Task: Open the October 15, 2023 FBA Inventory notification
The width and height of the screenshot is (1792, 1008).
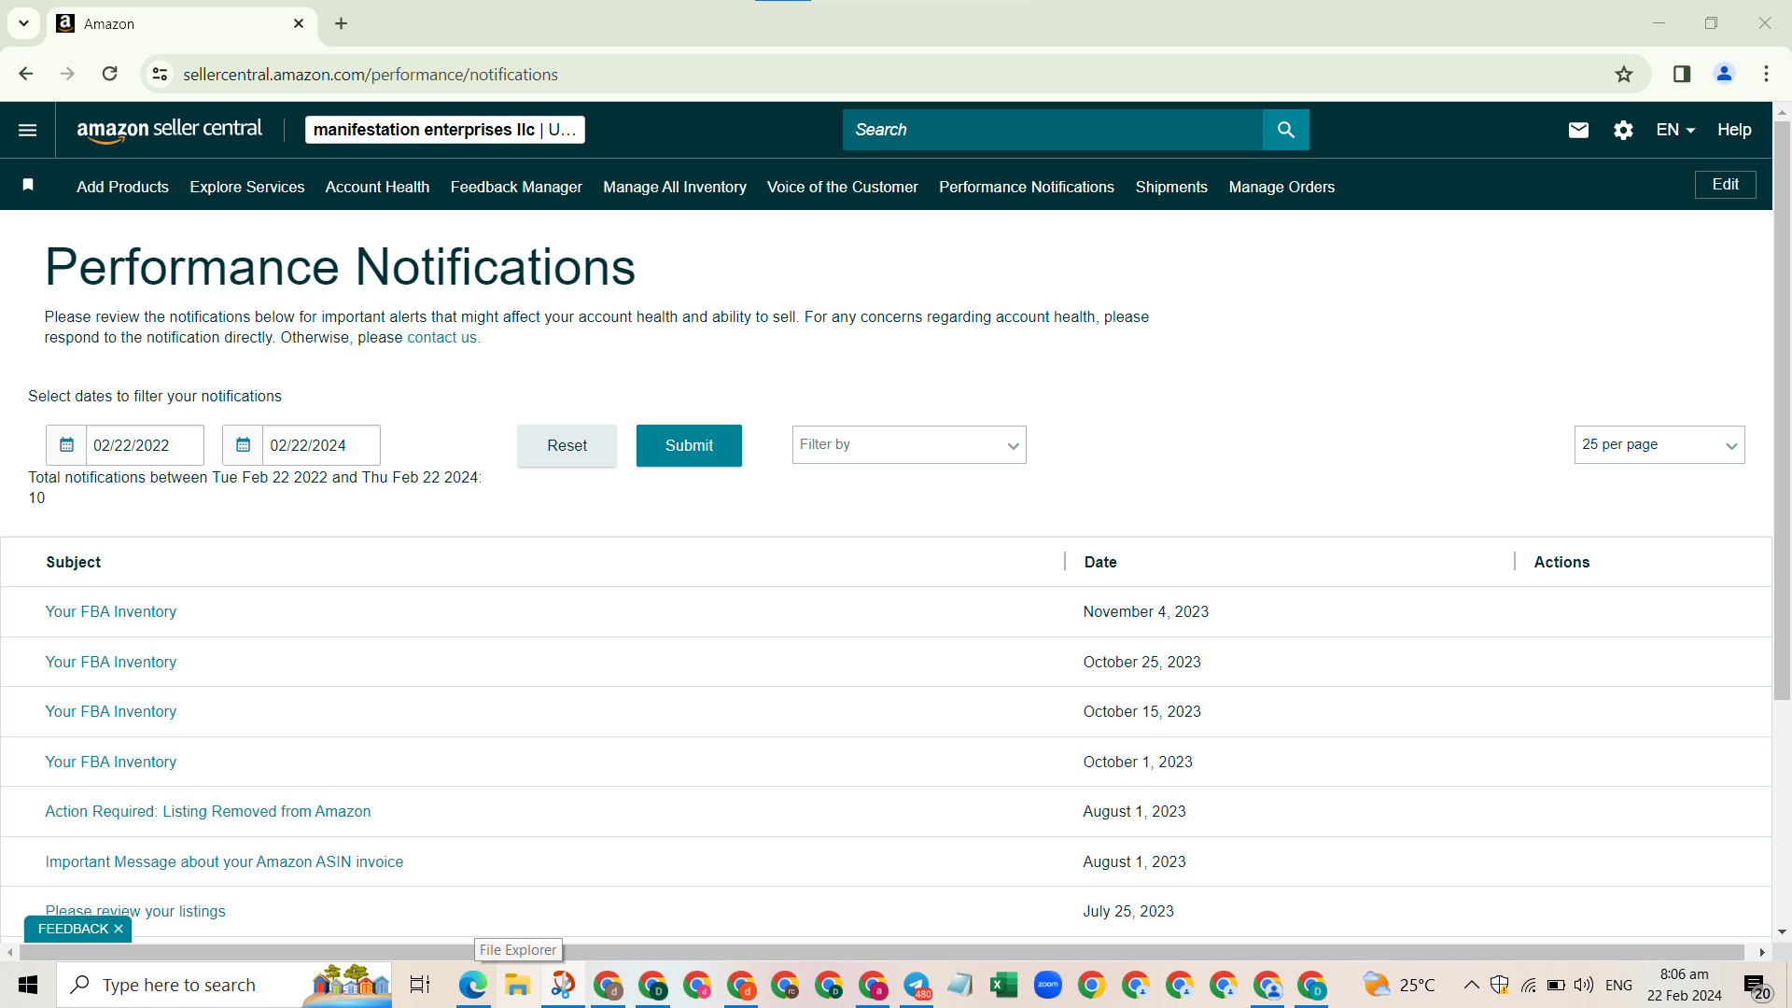Action: pos(111,712)
